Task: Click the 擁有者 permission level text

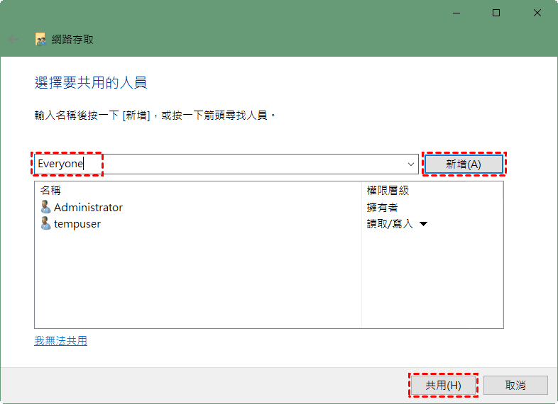Action: click(382, 208)
